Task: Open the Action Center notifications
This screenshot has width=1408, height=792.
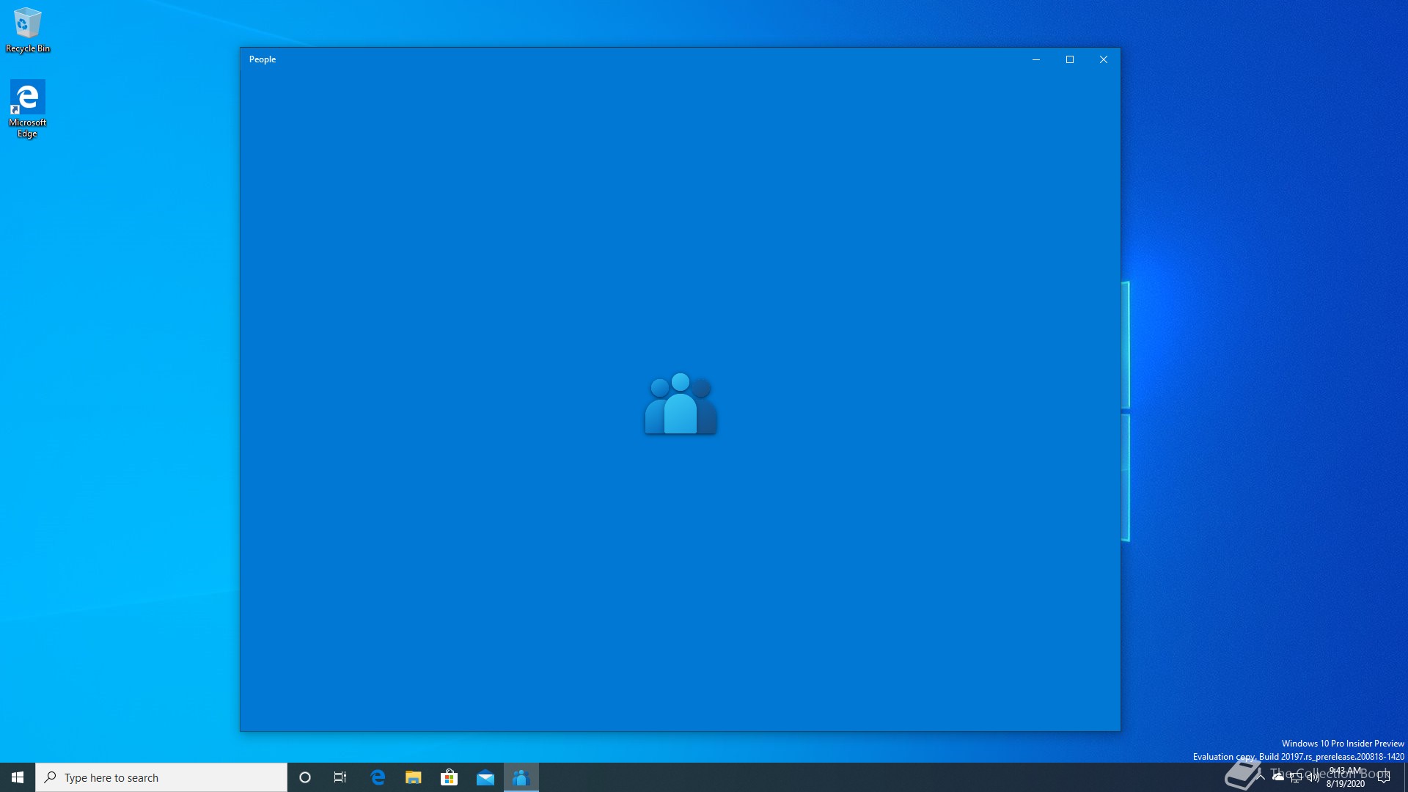Action: [x=1384, y=777]
